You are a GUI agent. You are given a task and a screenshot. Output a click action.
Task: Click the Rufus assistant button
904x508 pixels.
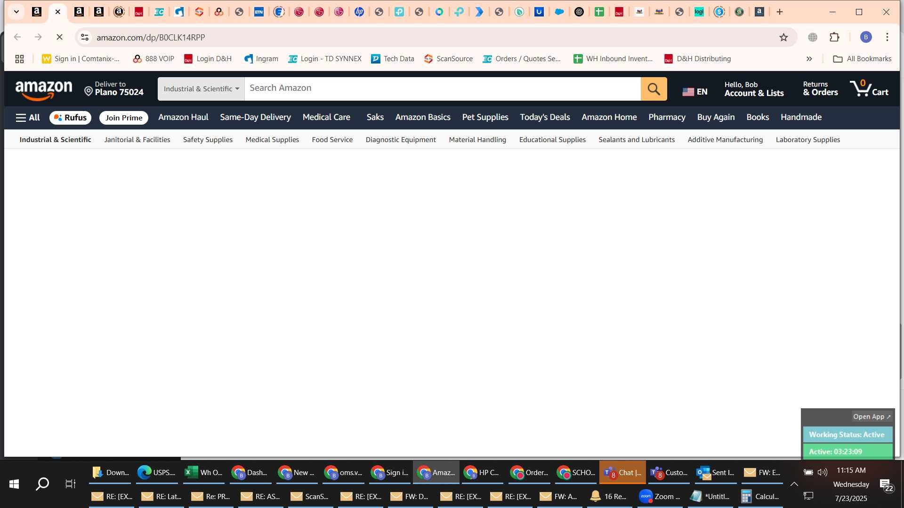point(70,118)
